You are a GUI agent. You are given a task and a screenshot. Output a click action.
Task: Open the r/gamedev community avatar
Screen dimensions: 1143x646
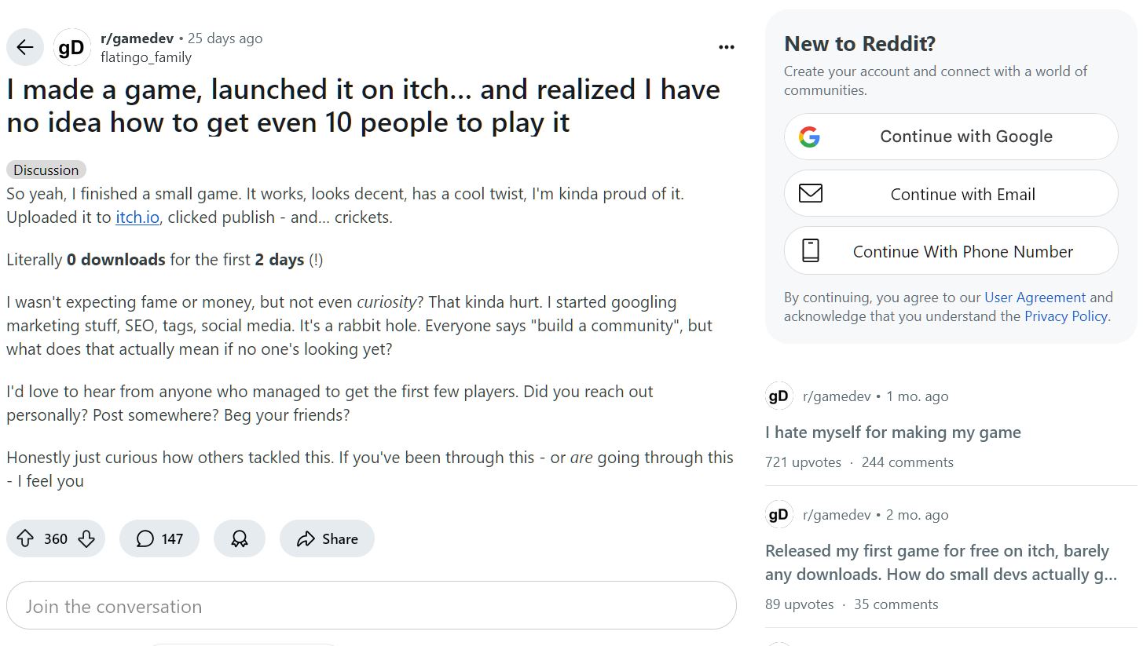tap(71, 48)
